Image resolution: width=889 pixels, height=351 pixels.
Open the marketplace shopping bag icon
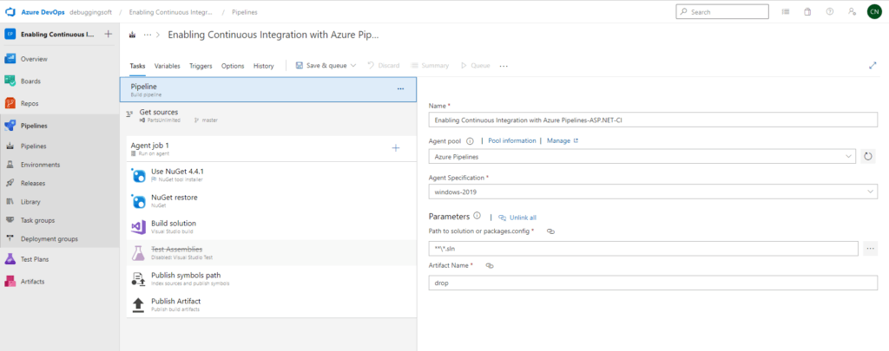click(807, 12)
